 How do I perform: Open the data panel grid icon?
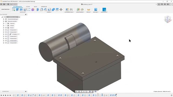coord(1,4)
